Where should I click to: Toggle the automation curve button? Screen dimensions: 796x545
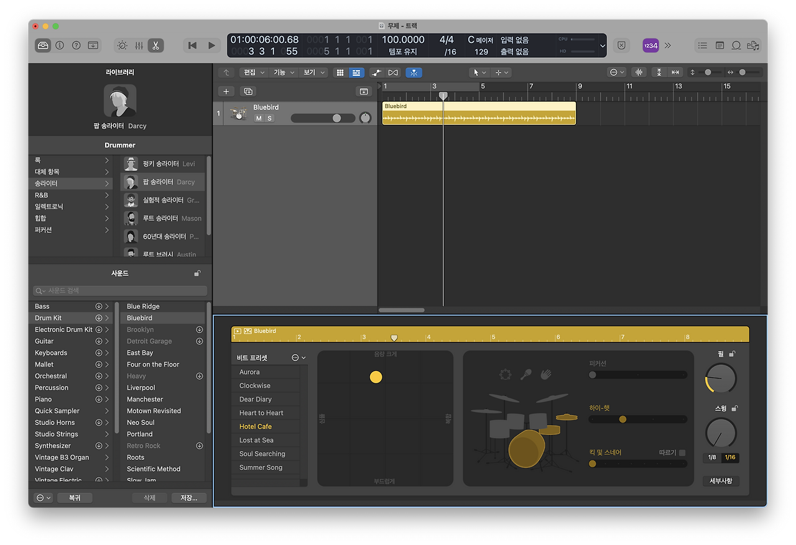click(x=377, y=73)
